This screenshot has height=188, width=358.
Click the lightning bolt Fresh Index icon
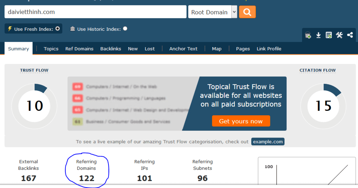click(10, 29)
